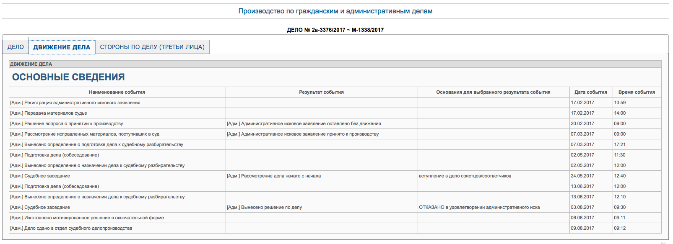Image resolution: width=673 pixels, height=244 pixels.
Task: Click the Результат события column header
Action: [x=321, y=92]
